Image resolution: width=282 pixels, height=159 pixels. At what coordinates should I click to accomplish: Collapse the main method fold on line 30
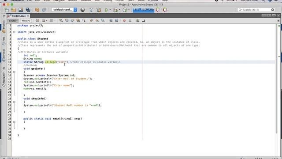point(14,122)
